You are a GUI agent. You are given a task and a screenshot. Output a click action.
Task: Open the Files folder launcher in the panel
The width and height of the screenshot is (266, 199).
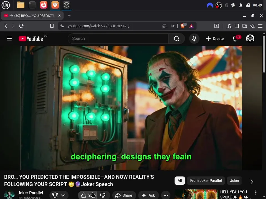point(21,5)
